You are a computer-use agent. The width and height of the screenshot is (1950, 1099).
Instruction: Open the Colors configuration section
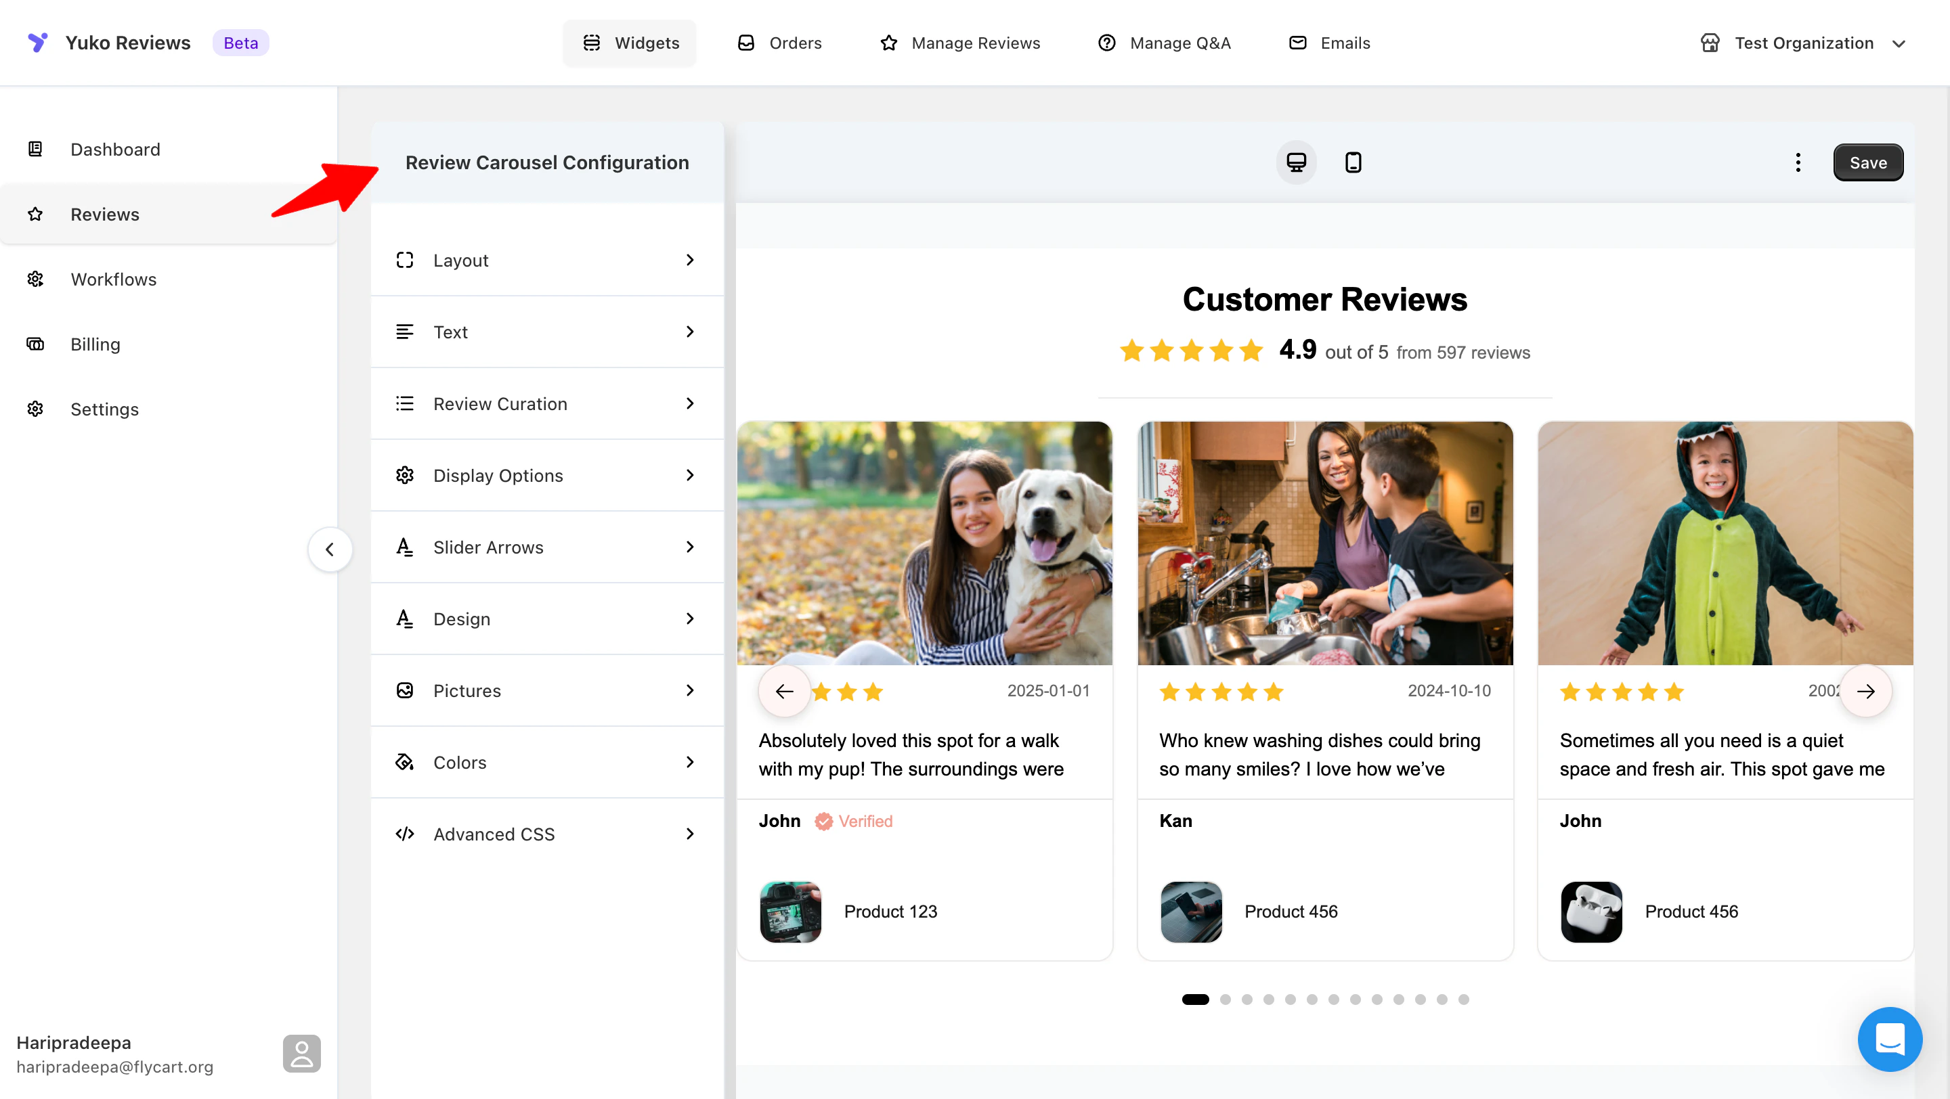[x=546, y=762]
